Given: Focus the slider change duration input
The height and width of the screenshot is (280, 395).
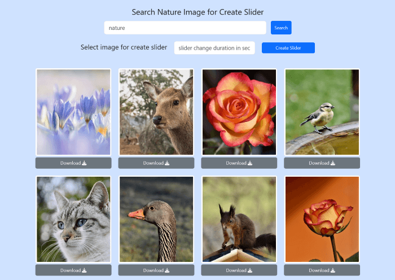Looking at the screenshot, I should pos(214,48).
